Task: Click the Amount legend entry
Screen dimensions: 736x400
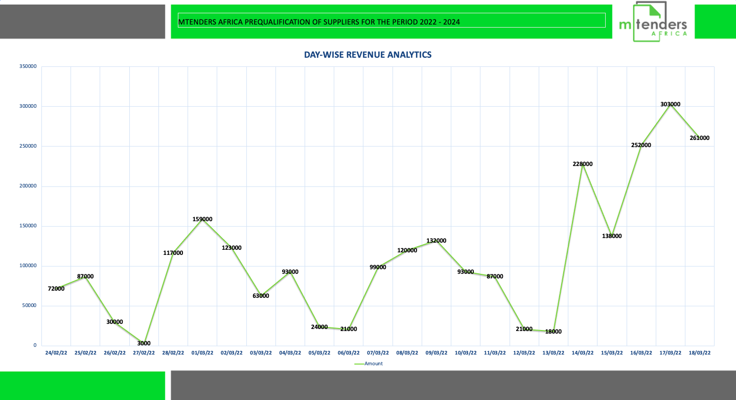Action: (368, 364)
